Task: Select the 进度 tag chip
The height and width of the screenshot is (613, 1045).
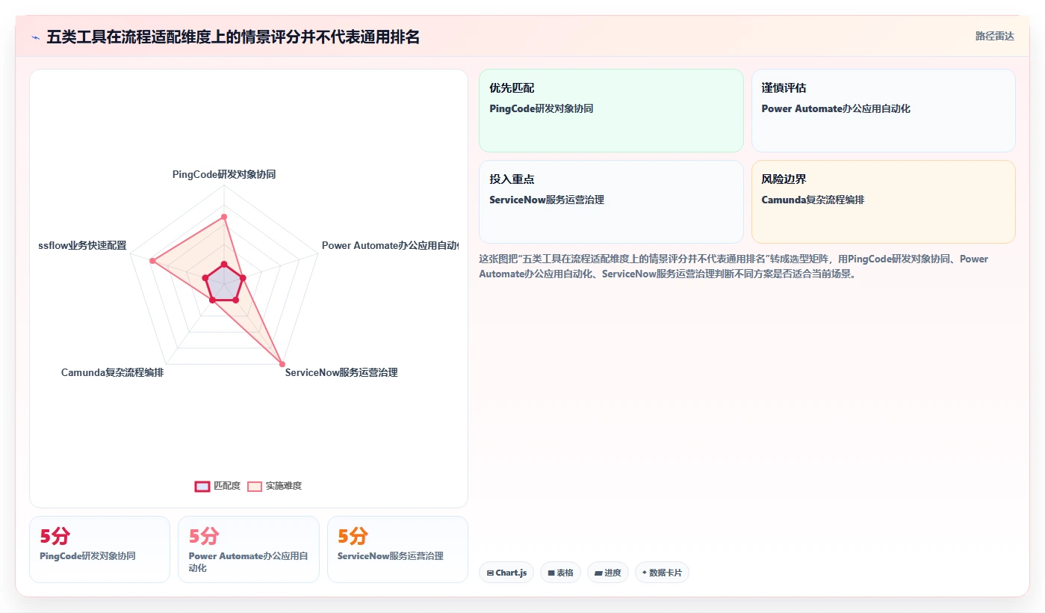Action: [x=608, y=573]
